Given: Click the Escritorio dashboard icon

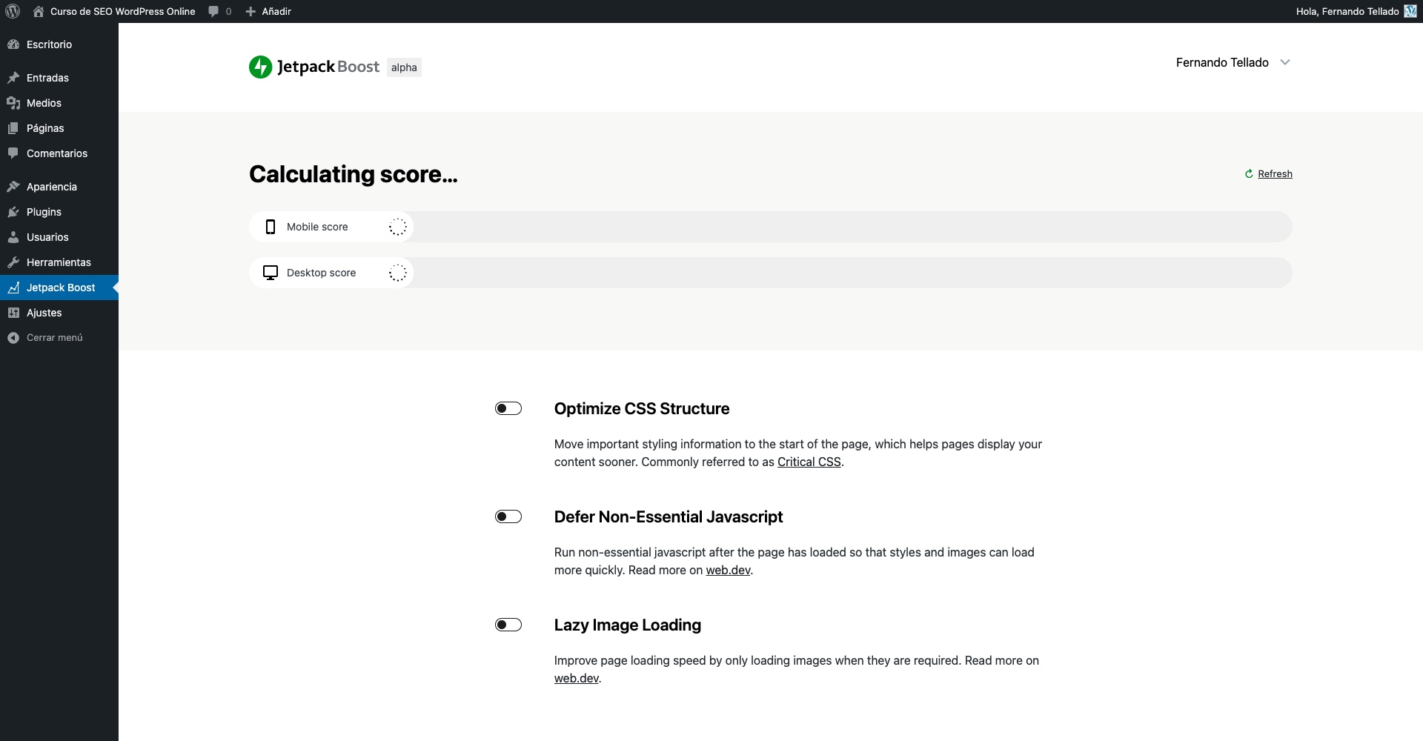Looking at the screenshot, I should (13, 44).
